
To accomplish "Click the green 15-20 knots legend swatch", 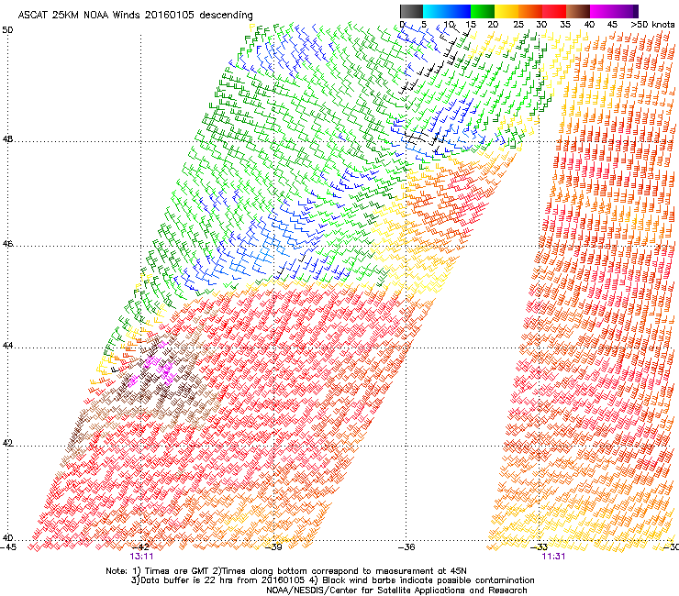I will pos(483,11).
